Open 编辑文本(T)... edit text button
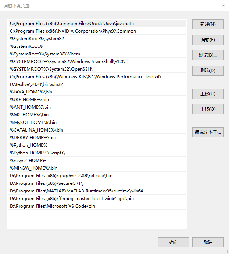The height and width of the screenshot is (254, 229). pos(208,132)
